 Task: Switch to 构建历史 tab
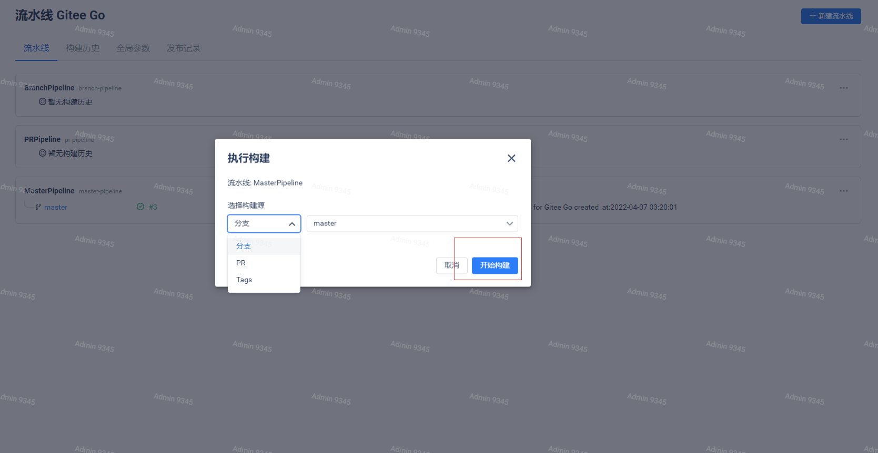83,48
